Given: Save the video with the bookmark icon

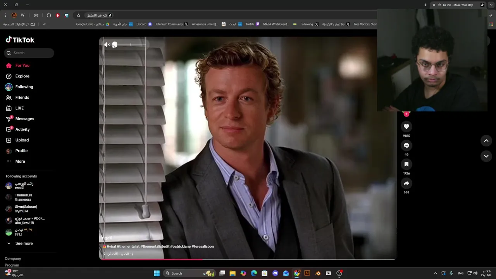Looking at the screenshot, I should [x=406, y=164].
